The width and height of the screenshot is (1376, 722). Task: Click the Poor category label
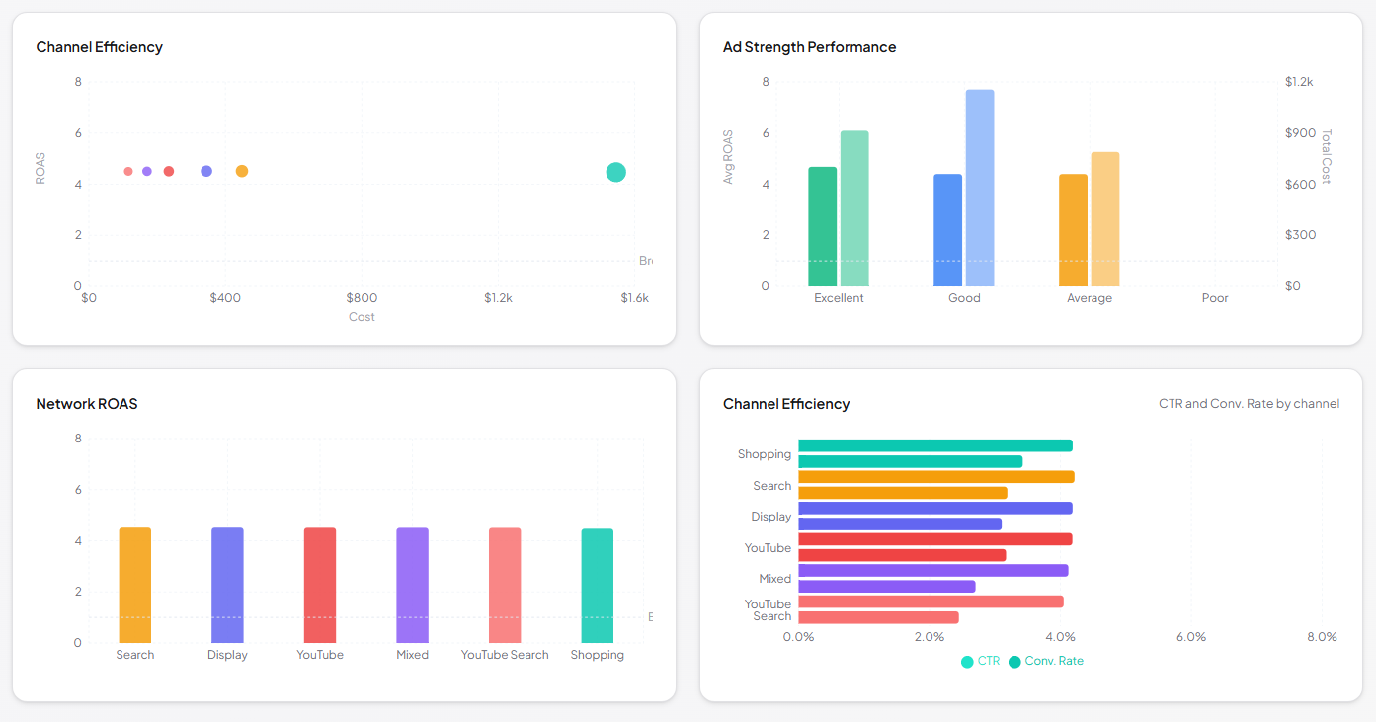(1215, 298)
